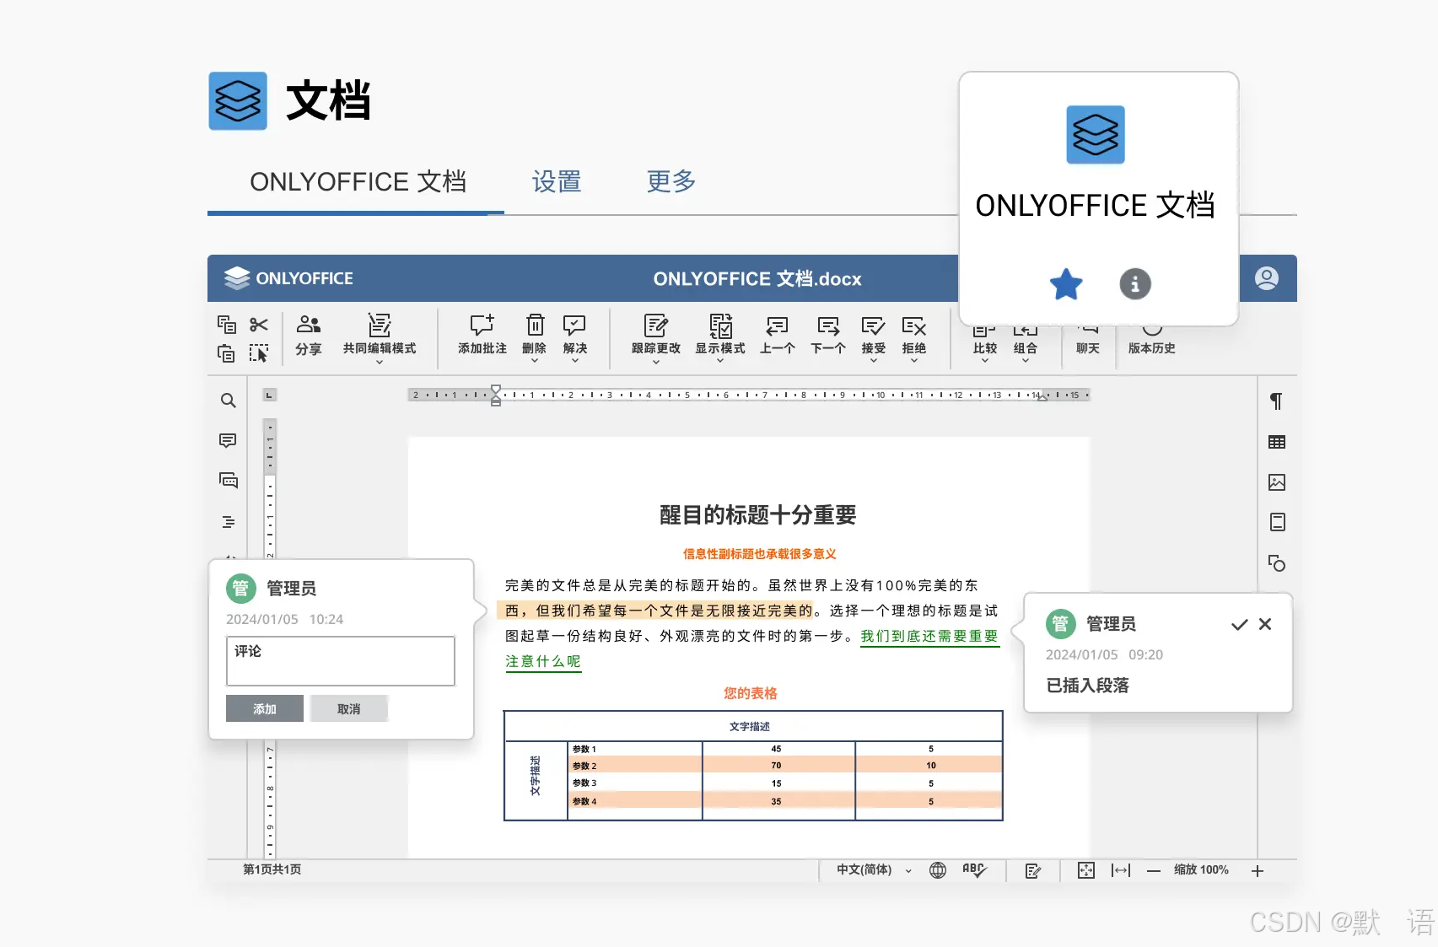Click the heading 醒目的标题十分重要

757,515
